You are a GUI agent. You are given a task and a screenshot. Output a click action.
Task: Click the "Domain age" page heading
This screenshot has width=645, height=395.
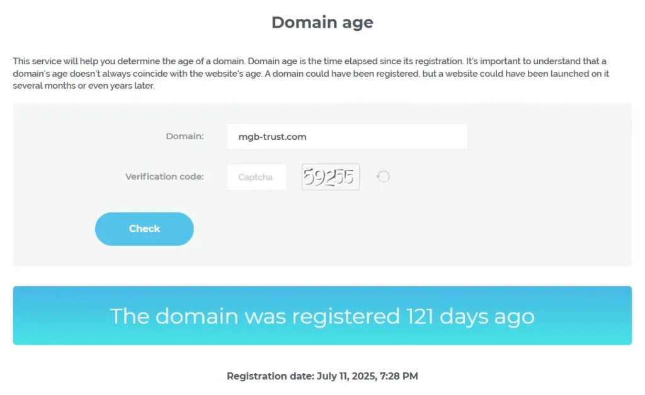click(322, 23)
